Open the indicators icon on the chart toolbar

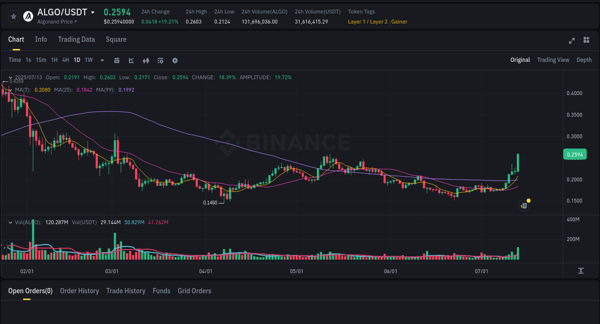click(x=145, y=60)
